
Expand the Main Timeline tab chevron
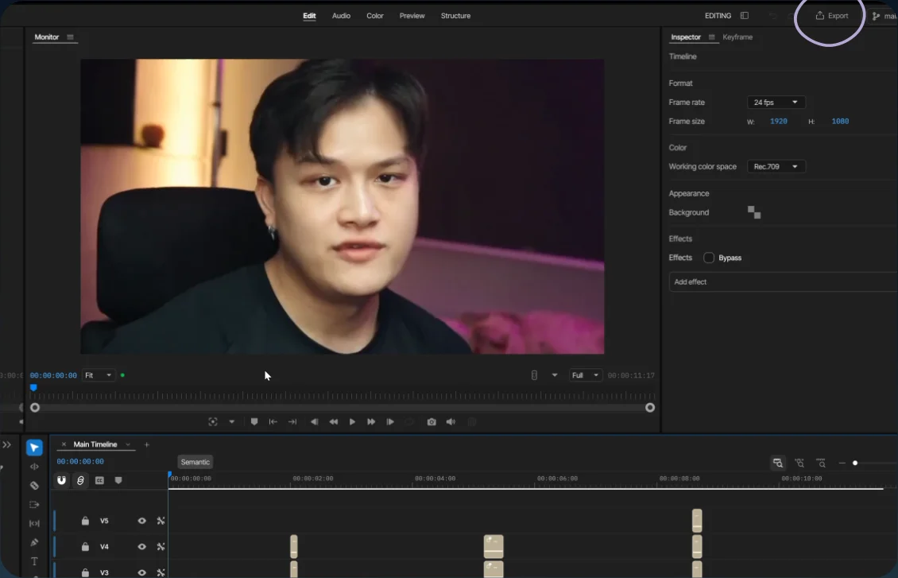[128, 444]
